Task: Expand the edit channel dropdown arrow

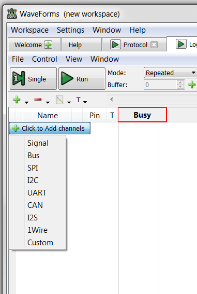Action: [x=69, y=102]
